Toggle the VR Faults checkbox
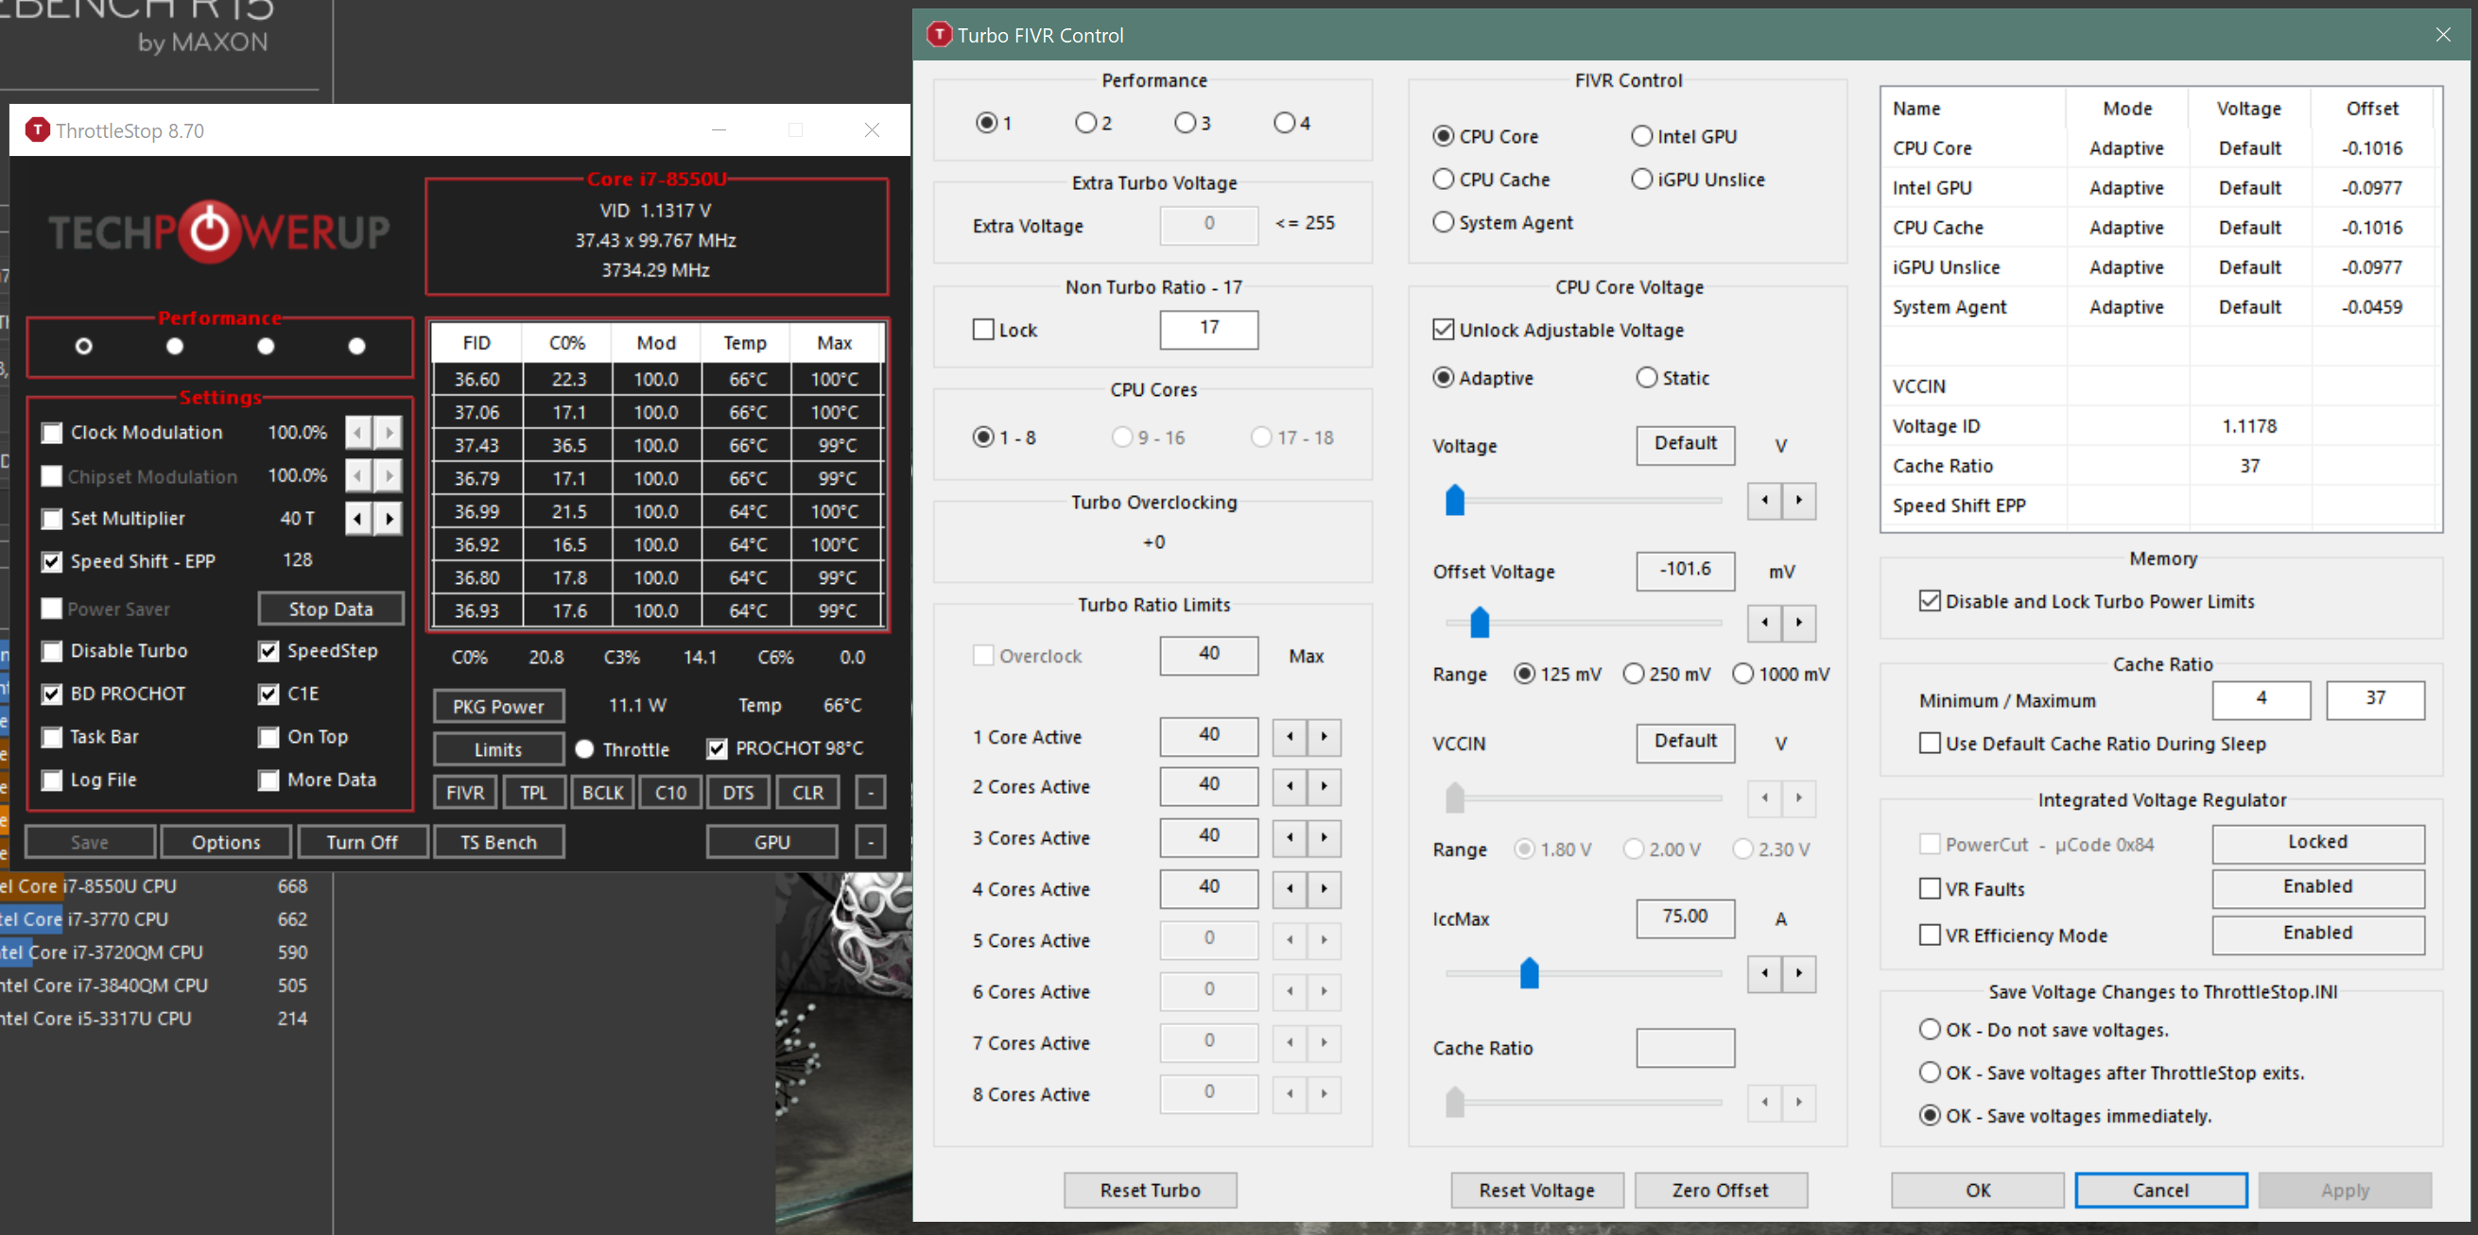 click(x=1929, y=888)
